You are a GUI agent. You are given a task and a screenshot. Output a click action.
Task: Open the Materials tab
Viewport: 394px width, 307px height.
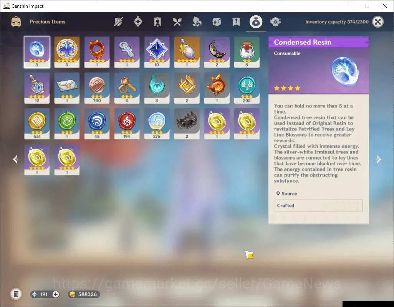197,22
